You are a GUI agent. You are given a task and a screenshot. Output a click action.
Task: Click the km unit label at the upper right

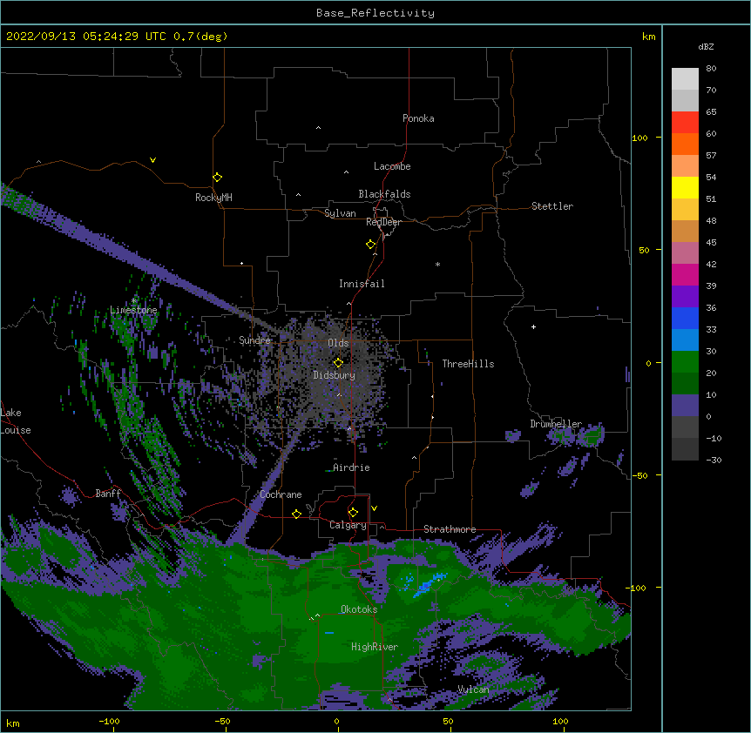coord(648,37)
